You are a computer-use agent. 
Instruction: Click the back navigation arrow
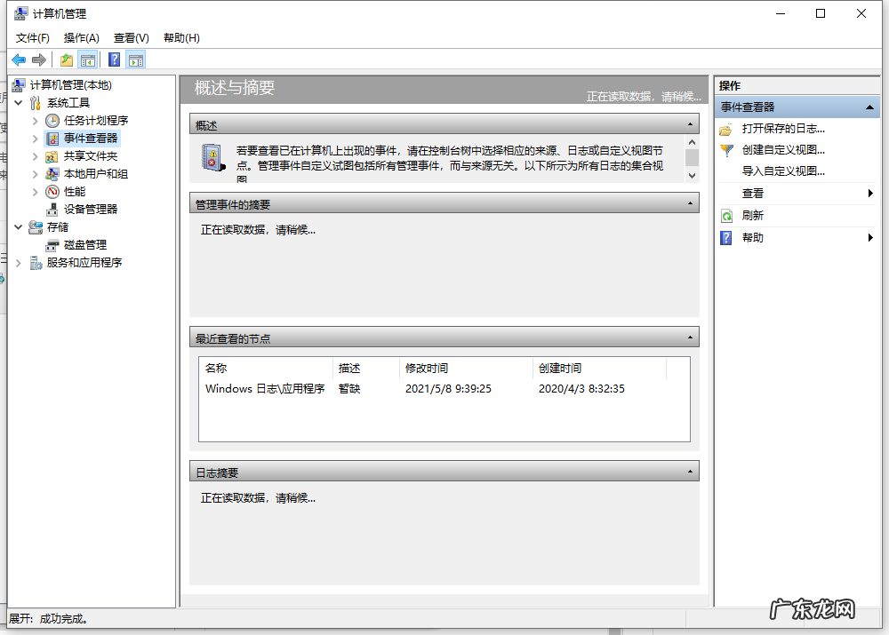coord(20,59)
